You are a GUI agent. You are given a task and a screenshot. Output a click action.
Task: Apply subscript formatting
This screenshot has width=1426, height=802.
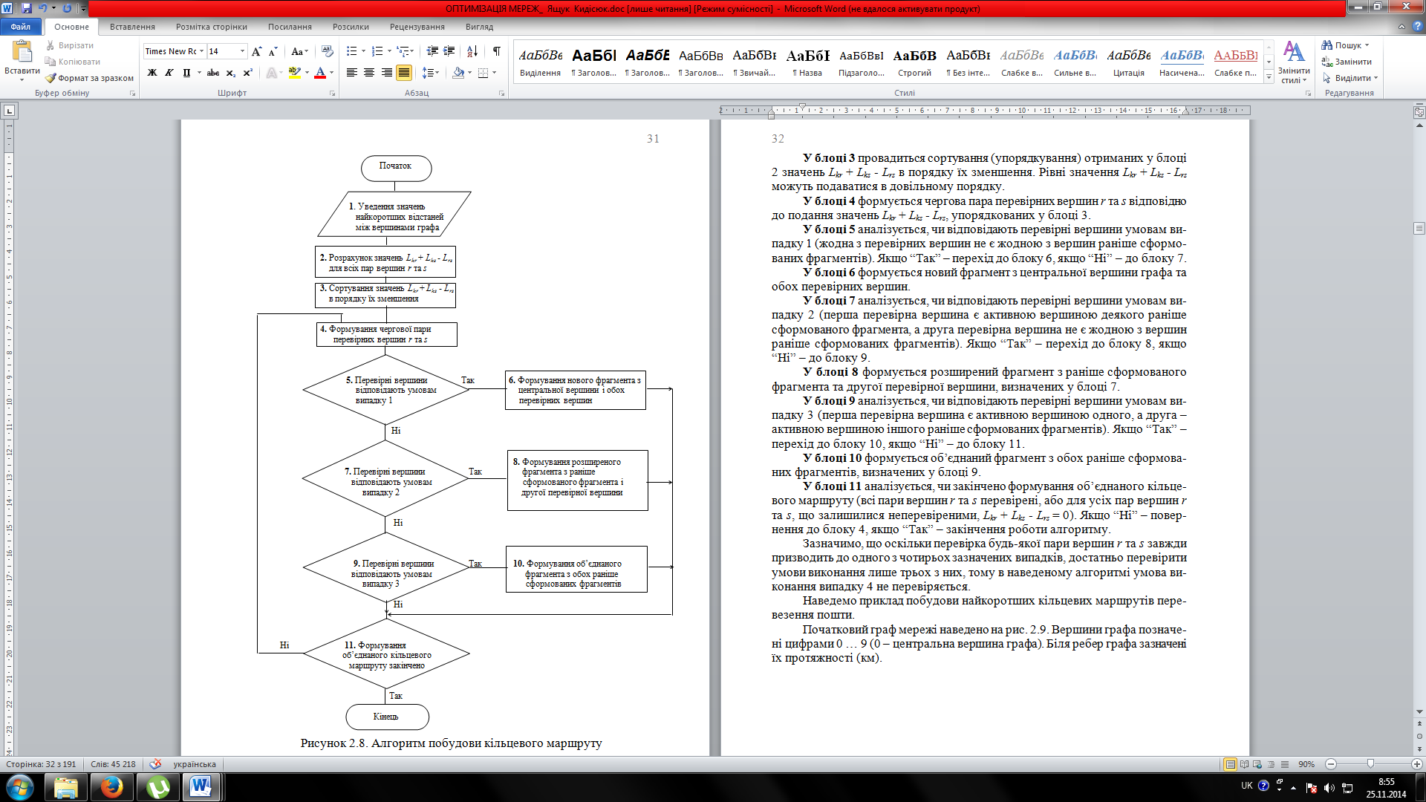(x=231, y=73)
